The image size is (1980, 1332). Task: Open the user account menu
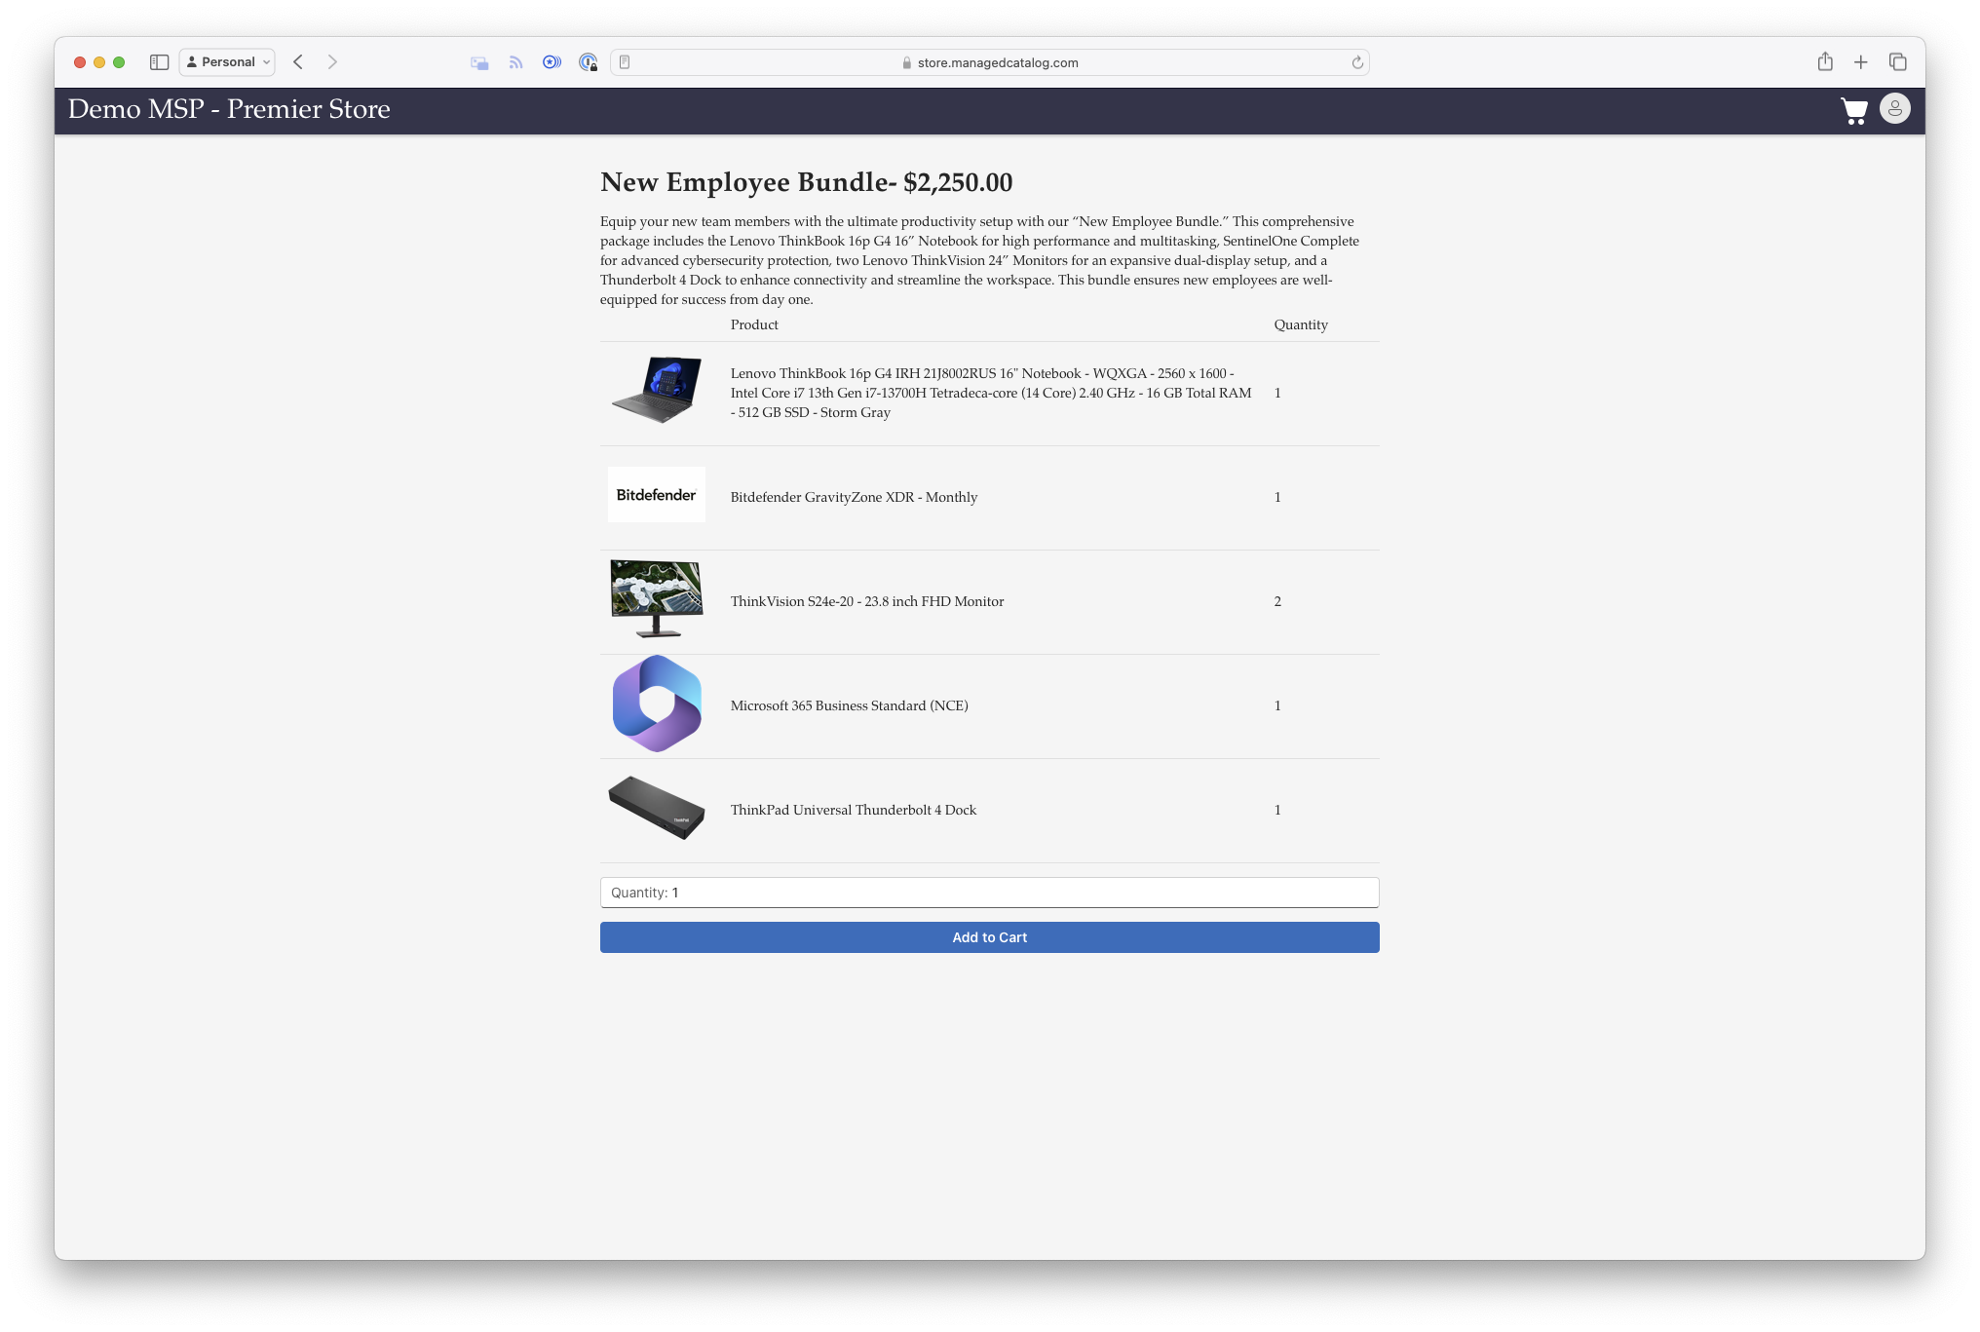(1894, 109)
